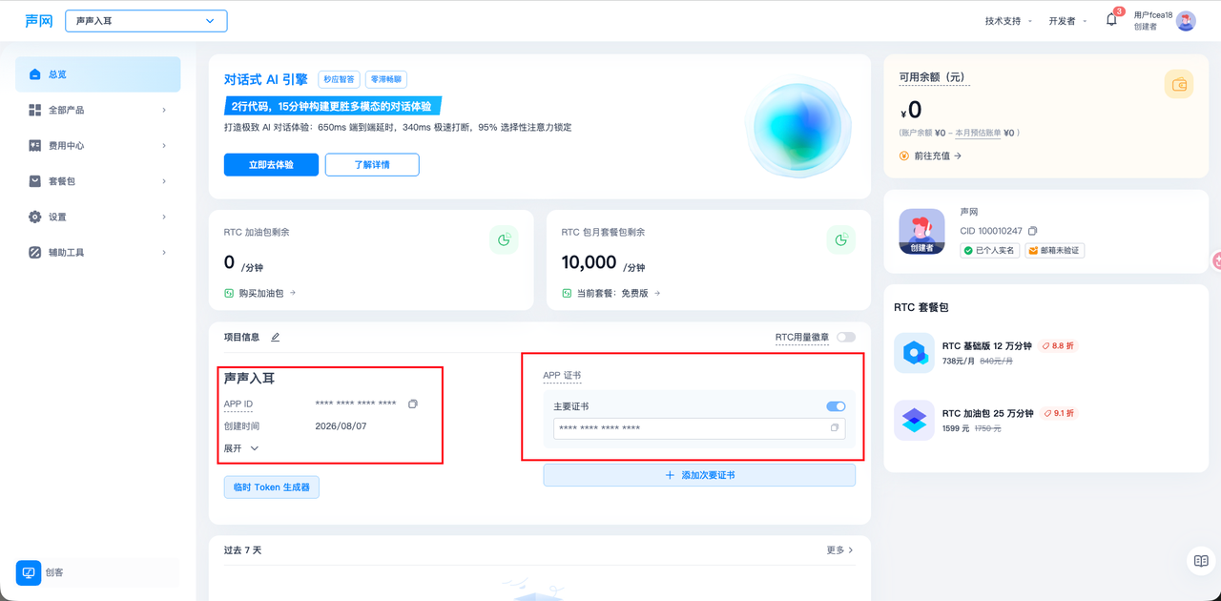Click the 本月预估账单 label
The width and height of the screenshot is (1221, 601).
click(x=978, y=133)
